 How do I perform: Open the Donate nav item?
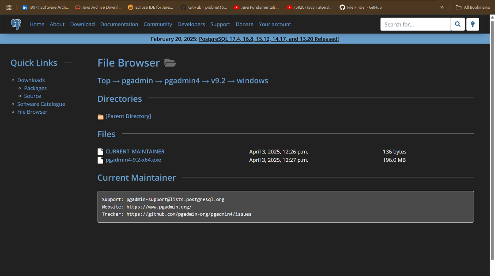tap(244, 24)
